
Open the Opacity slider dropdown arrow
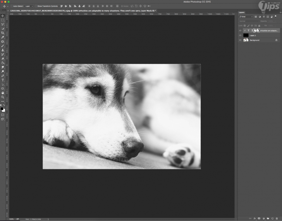pos(275,21)
